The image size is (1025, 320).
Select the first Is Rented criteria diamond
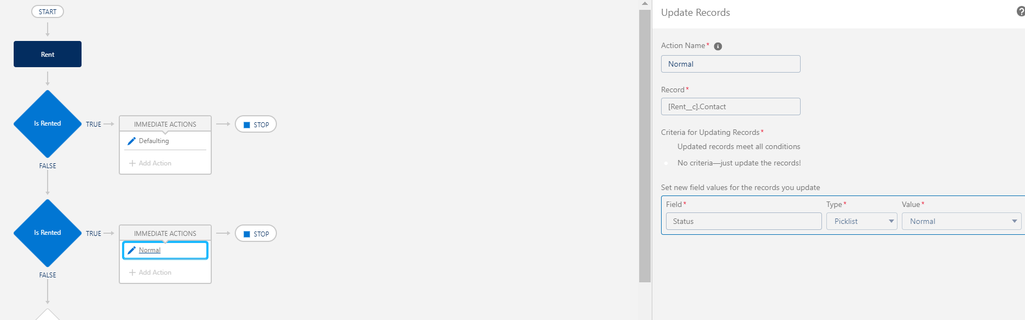tap(48, 124)
